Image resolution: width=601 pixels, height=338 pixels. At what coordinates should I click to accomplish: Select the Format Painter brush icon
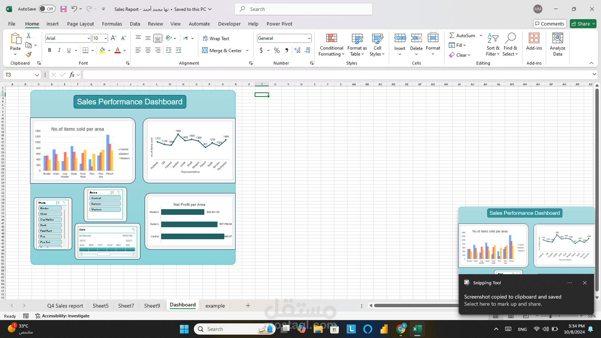tap(29, 54)
